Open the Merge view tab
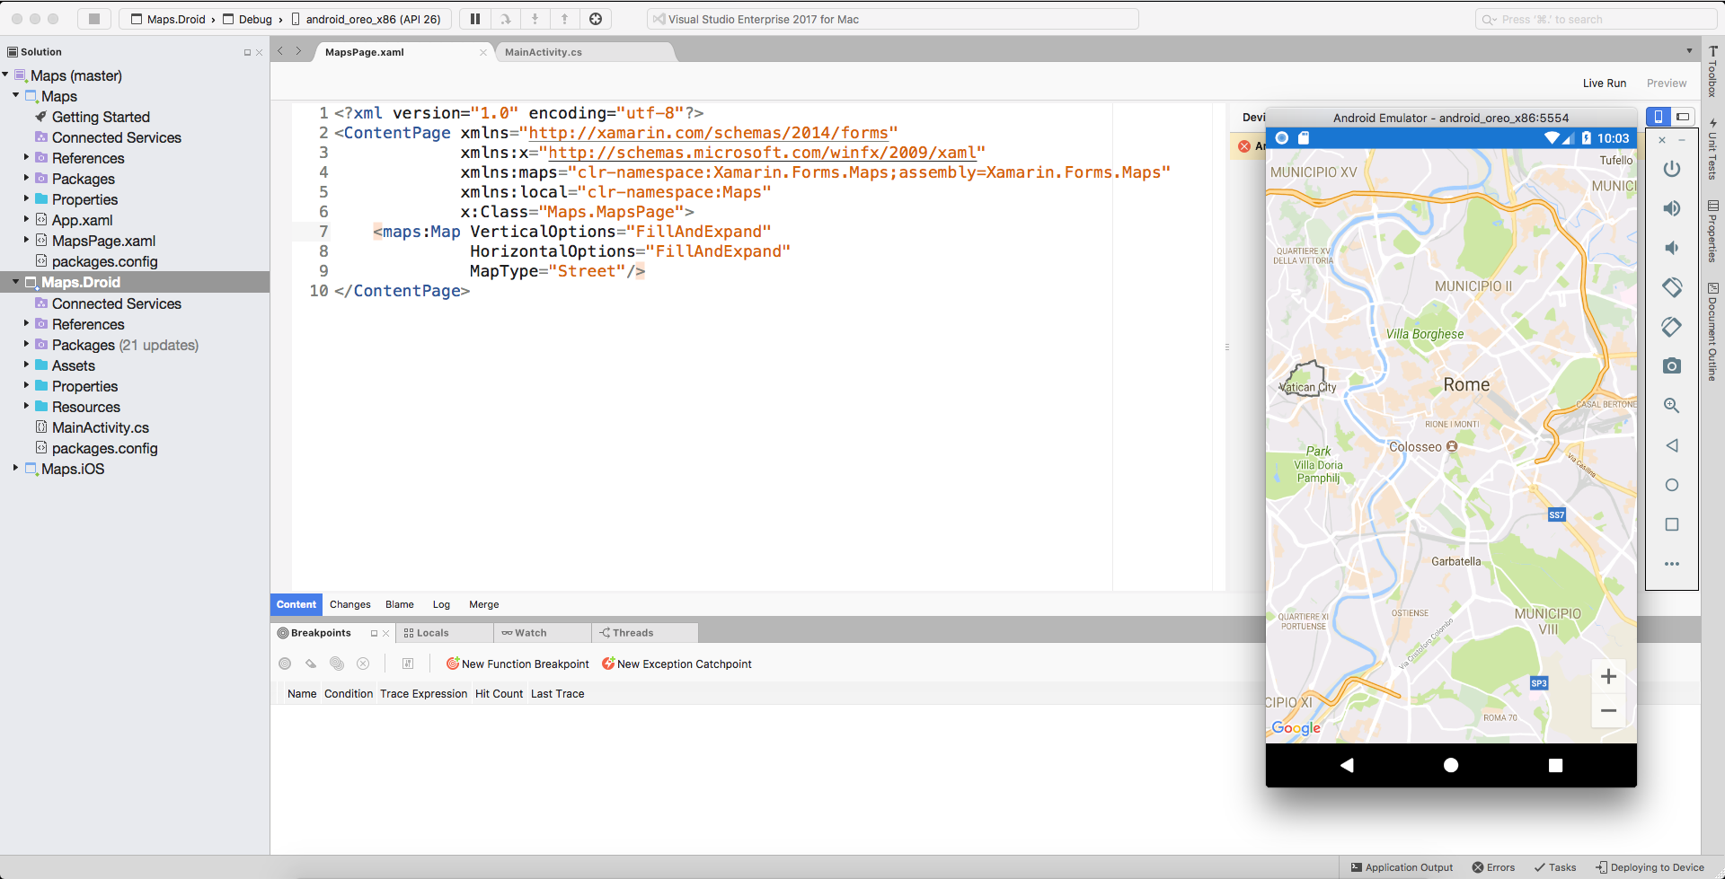The width and height of the screenshot is (1725, 879). pos(483,604)
